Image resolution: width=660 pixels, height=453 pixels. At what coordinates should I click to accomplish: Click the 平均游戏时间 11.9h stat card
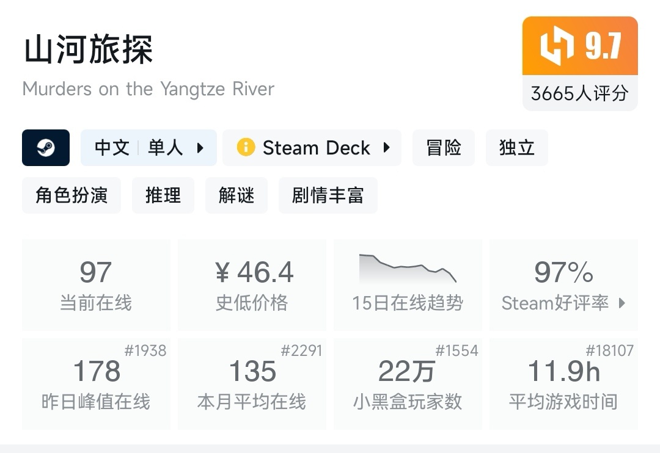point(563,383)
